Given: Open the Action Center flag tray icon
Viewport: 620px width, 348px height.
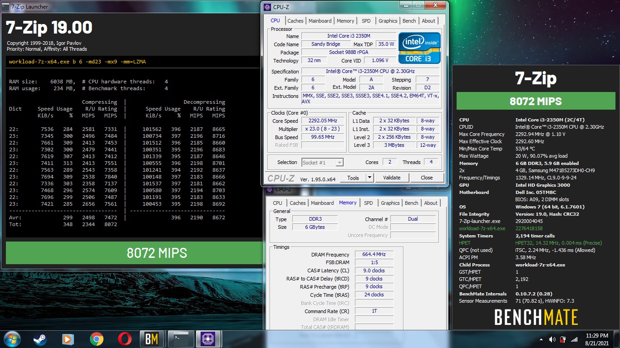Looking at the screenshot, I should 563,339.
